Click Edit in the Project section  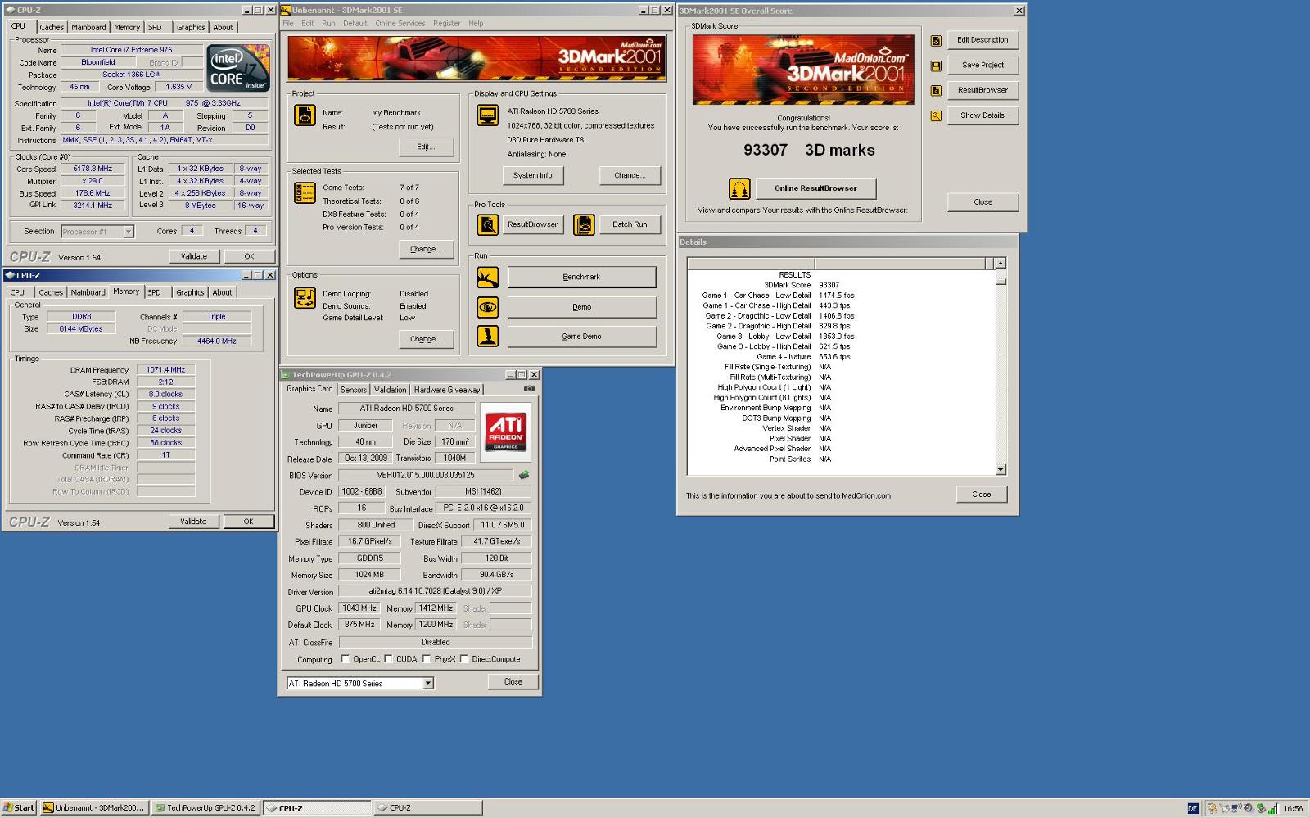pos(426,147)
